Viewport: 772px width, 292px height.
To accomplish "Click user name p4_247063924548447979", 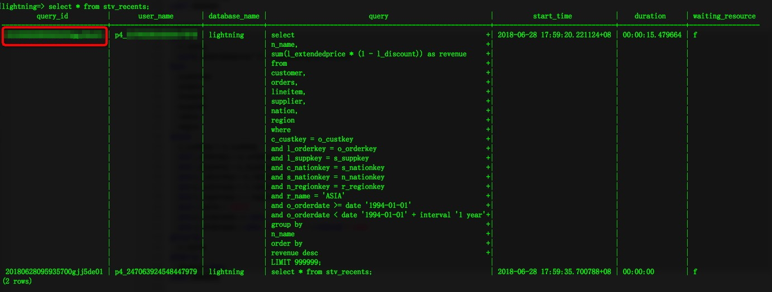I will point(156,272).
